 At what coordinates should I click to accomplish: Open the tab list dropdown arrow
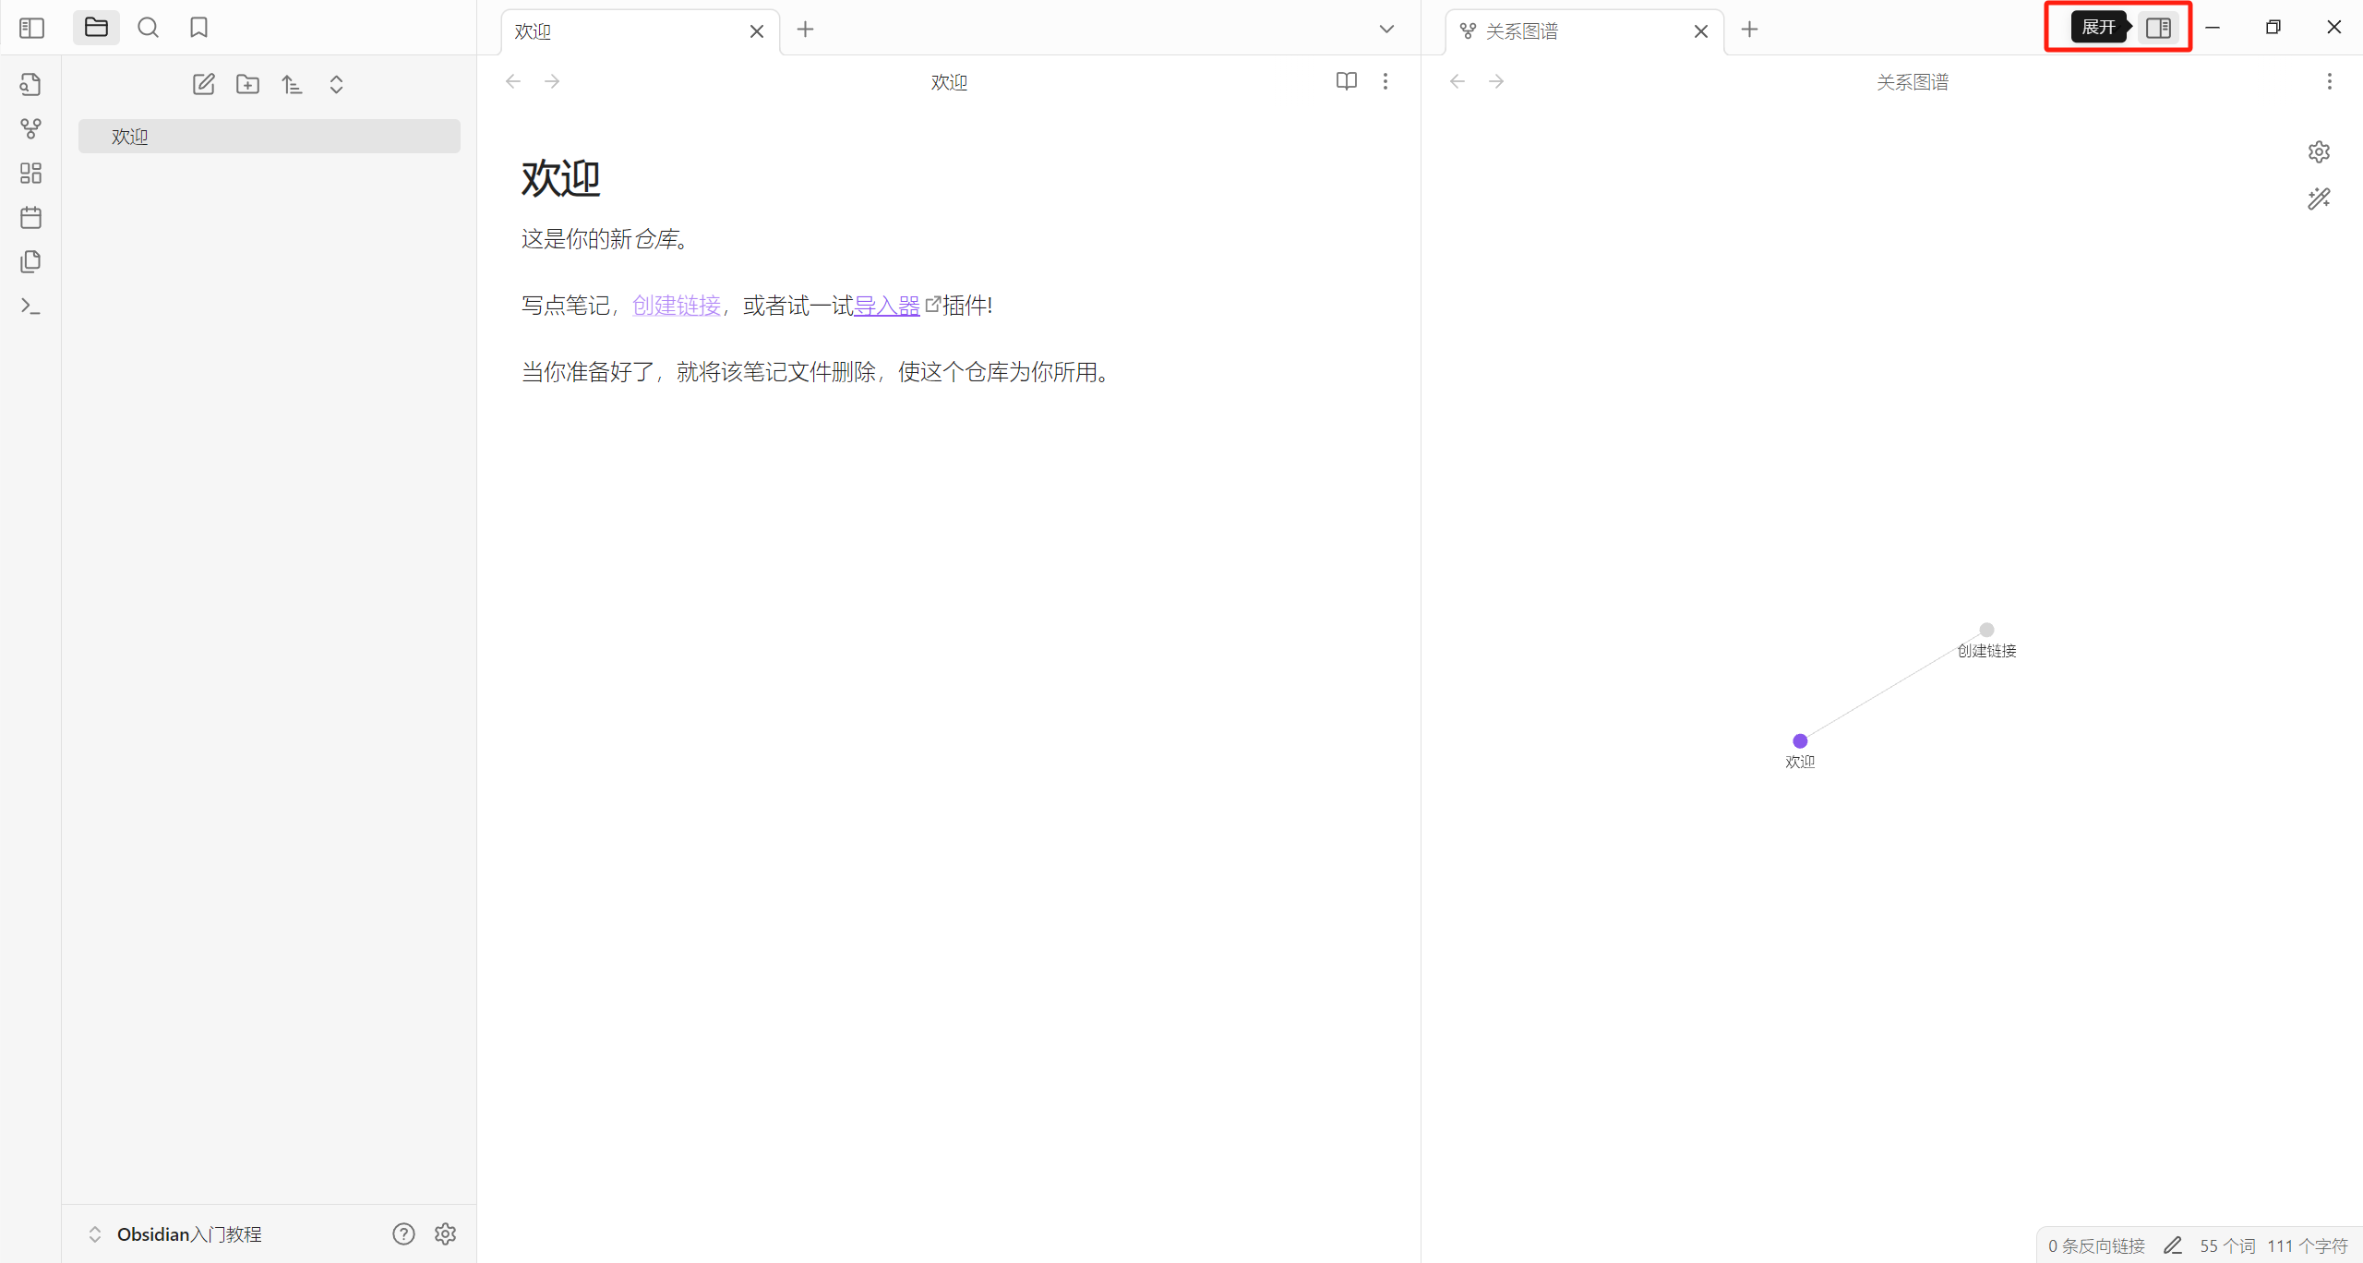[1385, 30]
